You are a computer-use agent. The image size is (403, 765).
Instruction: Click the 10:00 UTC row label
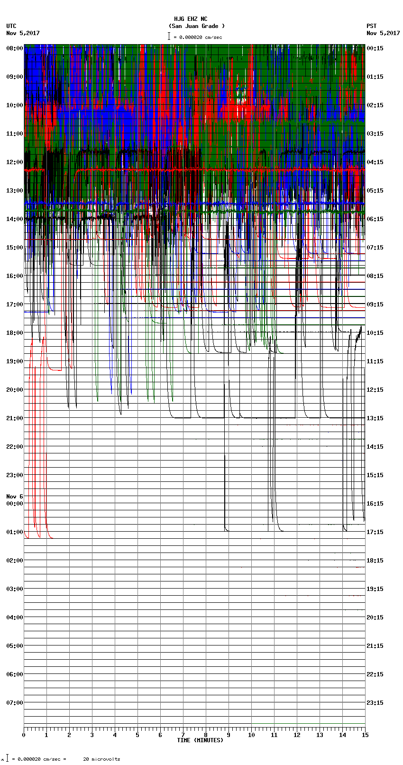tap(15, 105)
